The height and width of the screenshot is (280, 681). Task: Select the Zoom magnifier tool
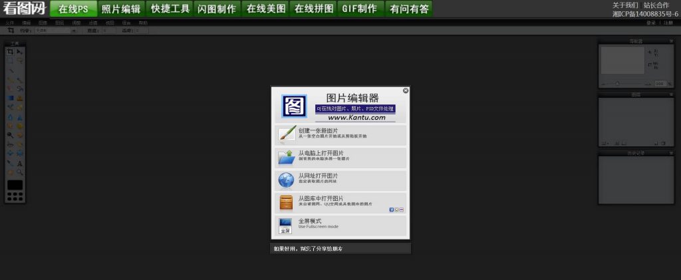coord(20,172)
